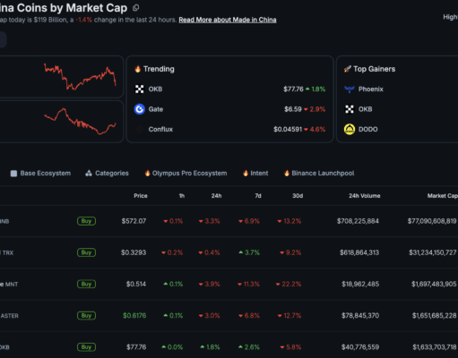Click Buy button in the BNB row
458x358 pixels.
(x=86, y=221)
